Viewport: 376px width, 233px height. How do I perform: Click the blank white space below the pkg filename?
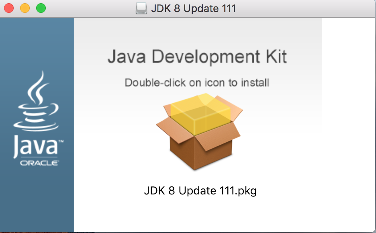(200, 215)
